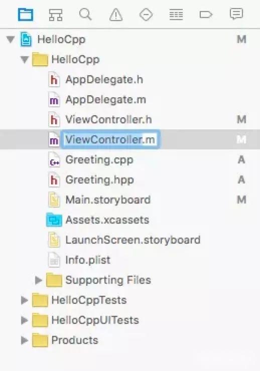Open the Symbol navigator hierarchy icon
This screenshot has width=260, height=371.
[x=56, y=15]
